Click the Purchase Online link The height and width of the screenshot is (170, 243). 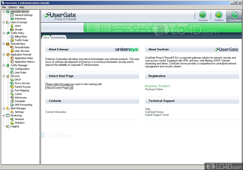[x=154, y=89]
